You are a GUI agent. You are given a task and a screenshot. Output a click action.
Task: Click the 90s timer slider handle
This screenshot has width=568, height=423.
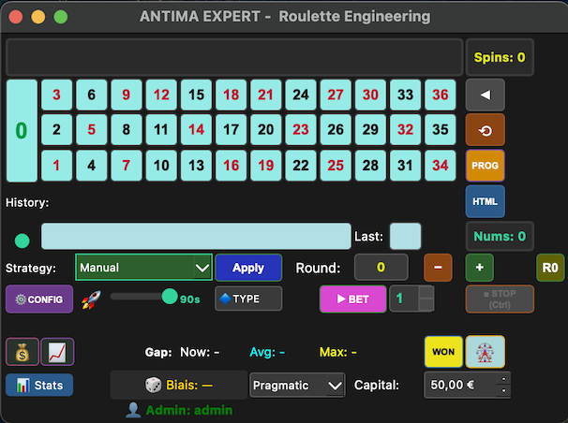[170, 297]
